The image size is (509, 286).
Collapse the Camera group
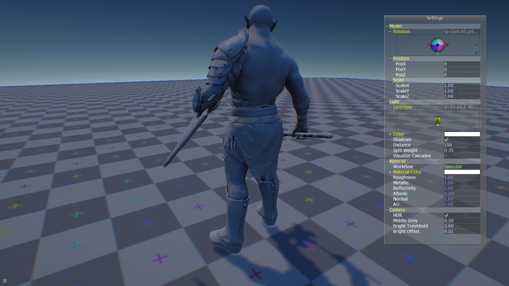pos(387,210)
